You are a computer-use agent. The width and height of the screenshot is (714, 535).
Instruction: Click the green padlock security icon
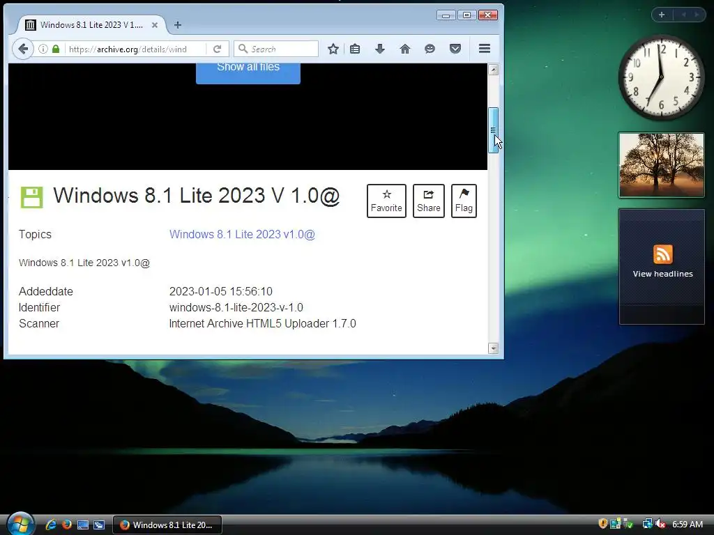(x=56, y=49)
